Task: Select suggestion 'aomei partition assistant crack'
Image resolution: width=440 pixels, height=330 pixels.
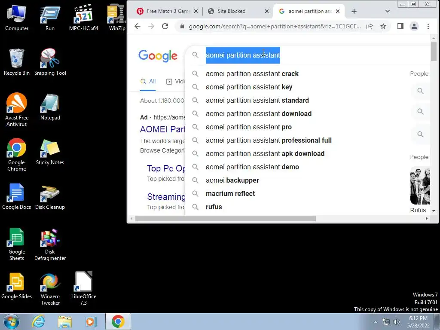Action: click(252, 74)
